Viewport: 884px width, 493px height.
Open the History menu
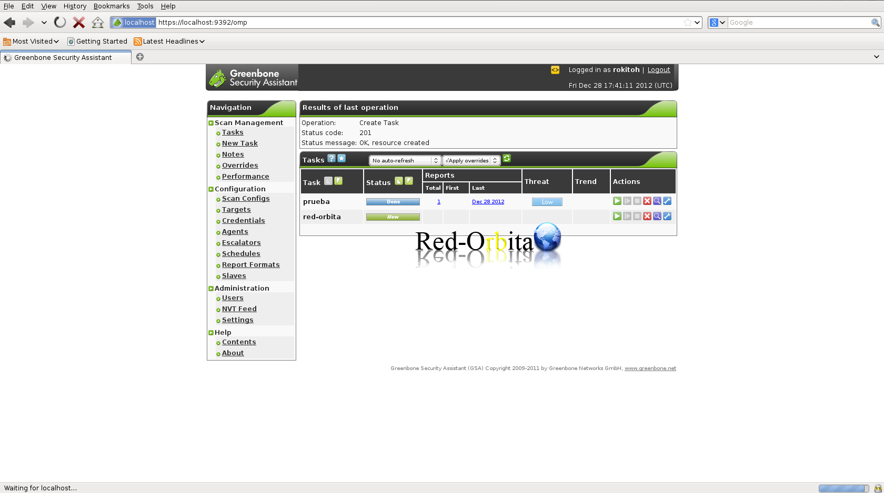(x=75, y=6)
